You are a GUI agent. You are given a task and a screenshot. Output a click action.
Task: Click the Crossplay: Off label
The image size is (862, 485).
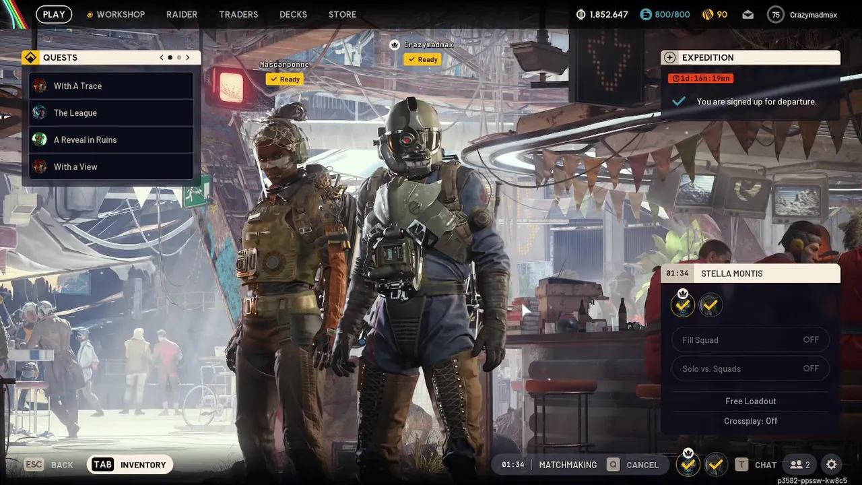click(750, 421)
